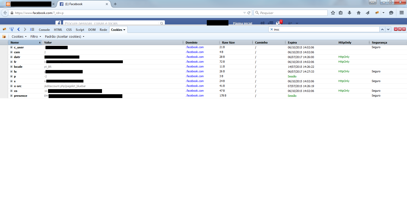The width and height of the screenshot is (407, 219).
Task: Switch to the Rede panel tab
Action: pos(103,30)
